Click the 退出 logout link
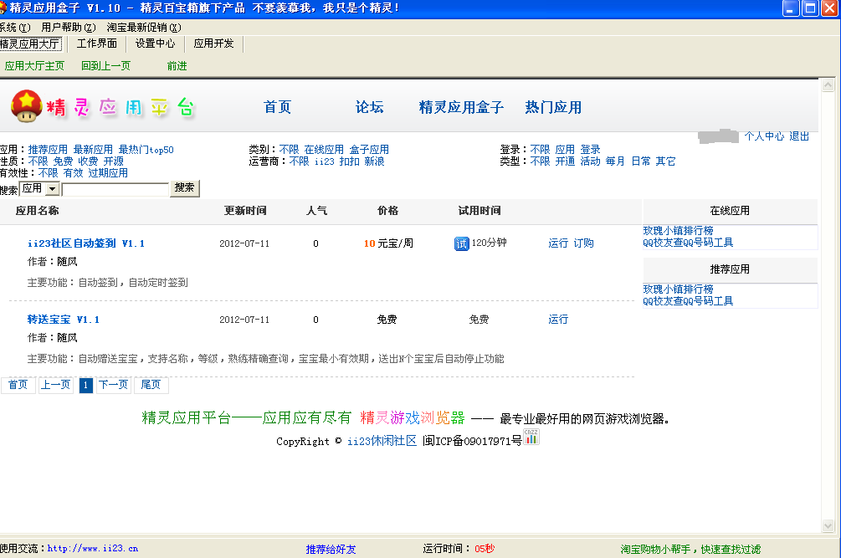 [798, 136]
